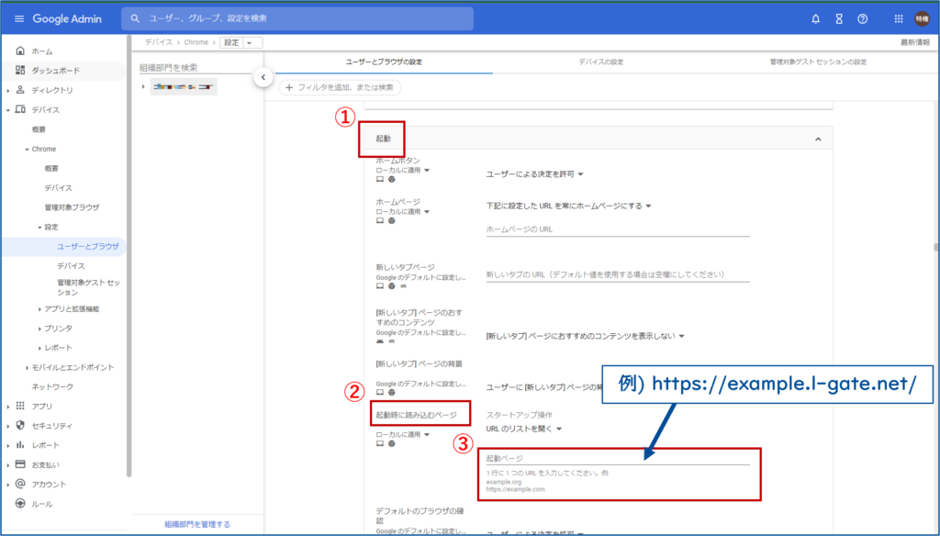Switch to 管理対象ゲスト セッションの設定 tab

[x=818, y=61]
